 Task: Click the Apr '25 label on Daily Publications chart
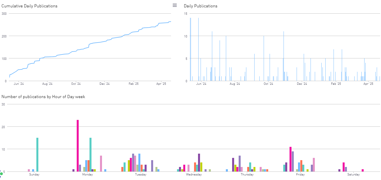click(368, 84)
